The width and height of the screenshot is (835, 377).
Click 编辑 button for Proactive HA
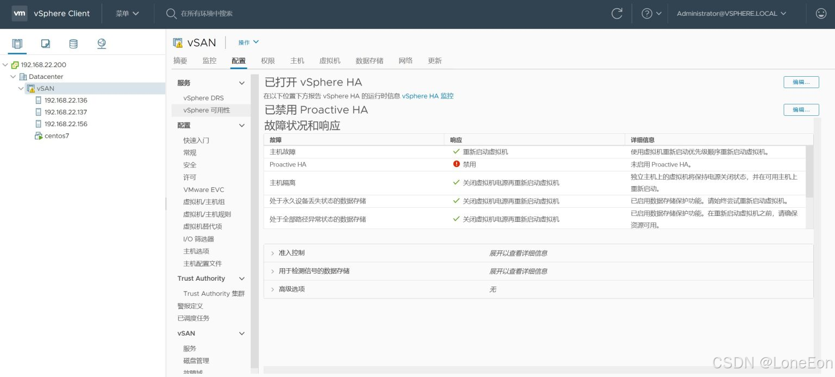(801, 110)
